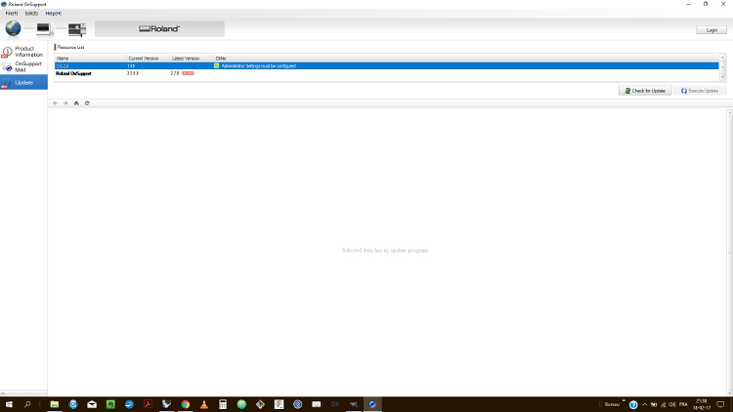Click the Other column header
This screenshot has height=412, width=733.
click(466, 59)
